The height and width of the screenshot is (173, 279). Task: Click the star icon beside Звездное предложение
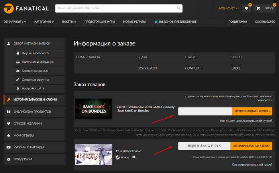(156, 22)
